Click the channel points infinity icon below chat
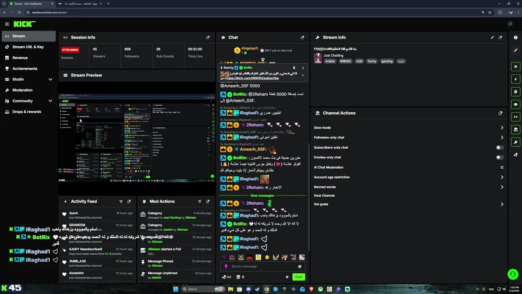This screenshot has height=294, width=522. [227, 277]
